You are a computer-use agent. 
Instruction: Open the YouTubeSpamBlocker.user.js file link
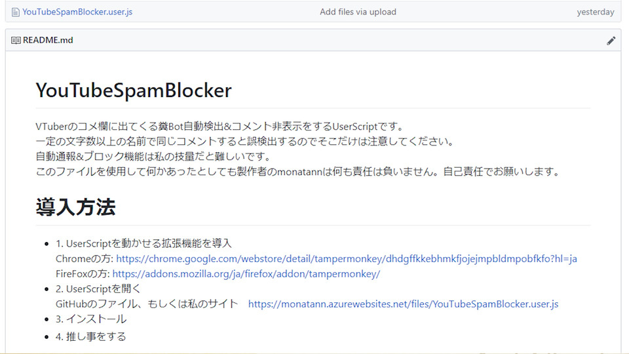[x=77, y=12]
